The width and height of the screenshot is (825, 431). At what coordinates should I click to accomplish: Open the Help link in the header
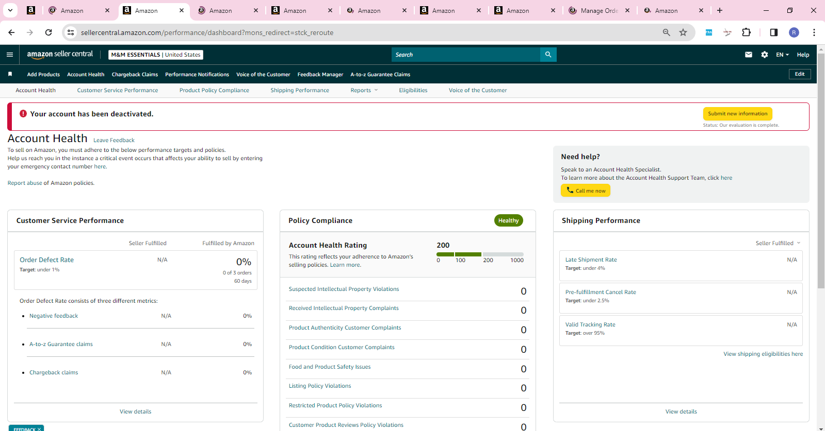803,55
